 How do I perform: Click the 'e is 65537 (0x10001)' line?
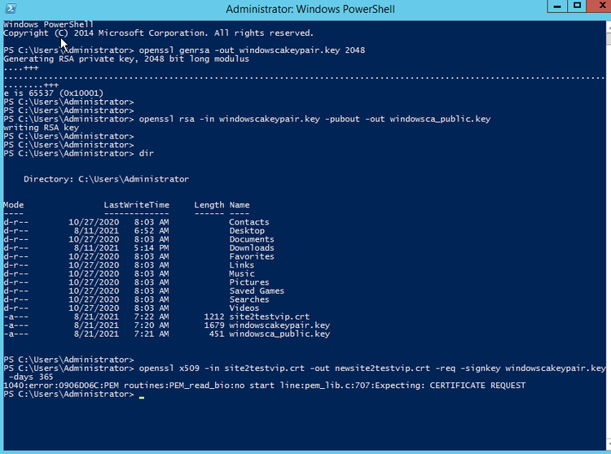pos(54,94)
